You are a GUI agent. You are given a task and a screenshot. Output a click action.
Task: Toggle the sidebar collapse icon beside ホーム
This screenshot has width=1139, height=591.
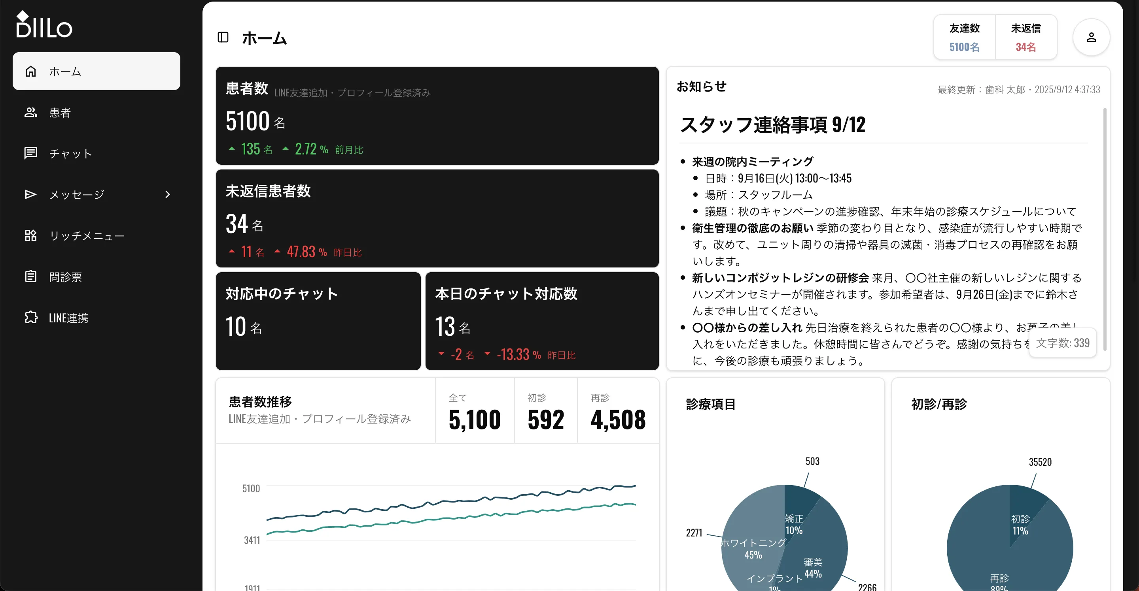223,38
